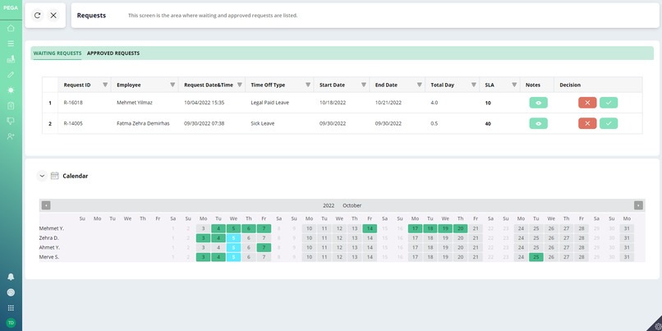The height and width of the screenshot is (331, 662).
Task: Go to previous month in calendar
Action: [x=46, y=205]
